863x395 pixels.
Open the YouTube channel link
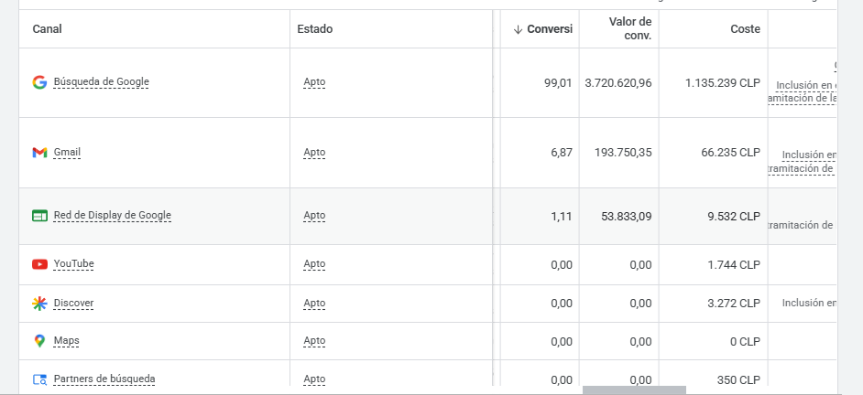pyautogui.click(x=73, y=264)
